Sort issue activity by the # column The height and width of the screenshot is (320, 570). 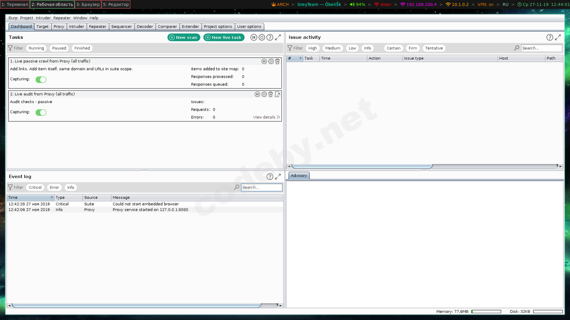294,58
